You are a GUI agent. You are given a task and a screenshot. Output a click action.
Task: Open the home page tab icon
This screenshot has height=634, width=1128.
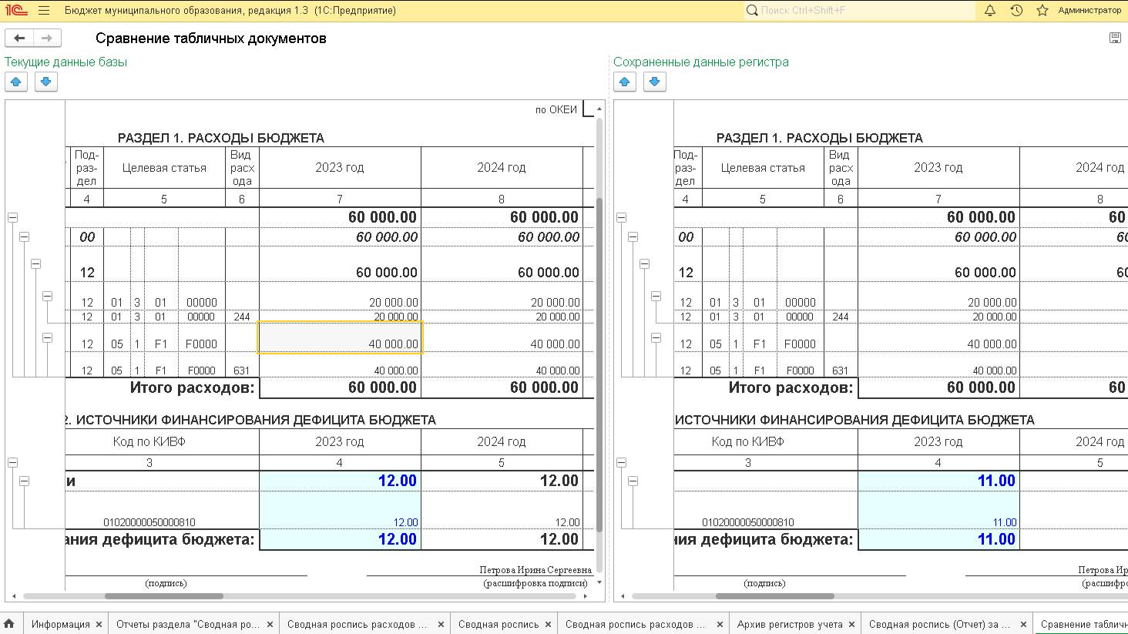pos(9,624)
